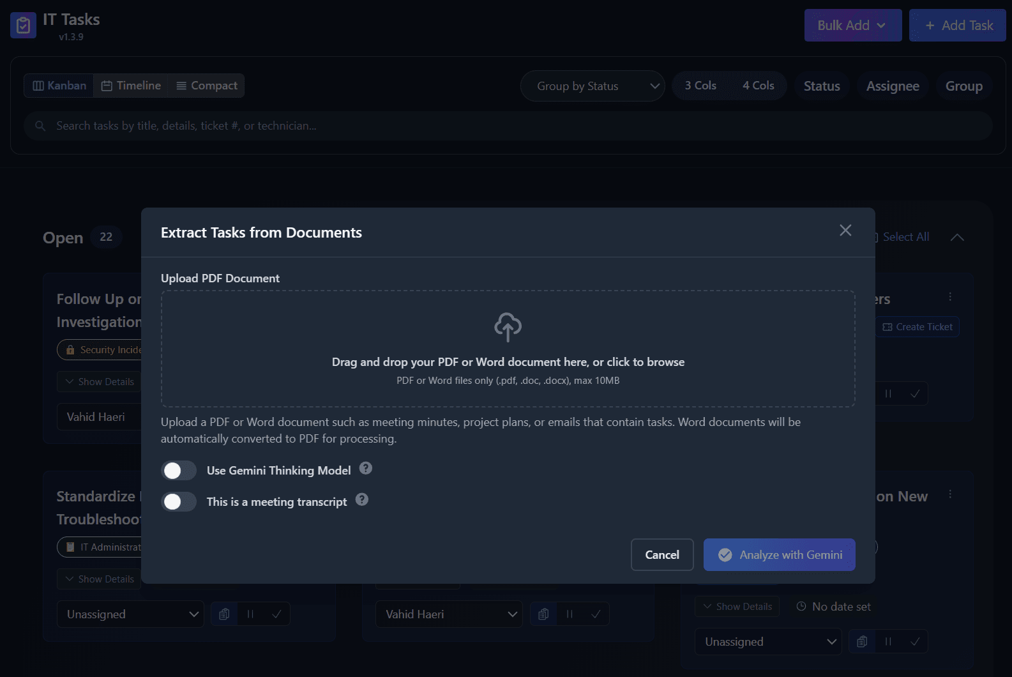This screenshot has width=1012, height=677.
Task: Open help icon beside meeting transcript
Action: [x=362, y=499]
